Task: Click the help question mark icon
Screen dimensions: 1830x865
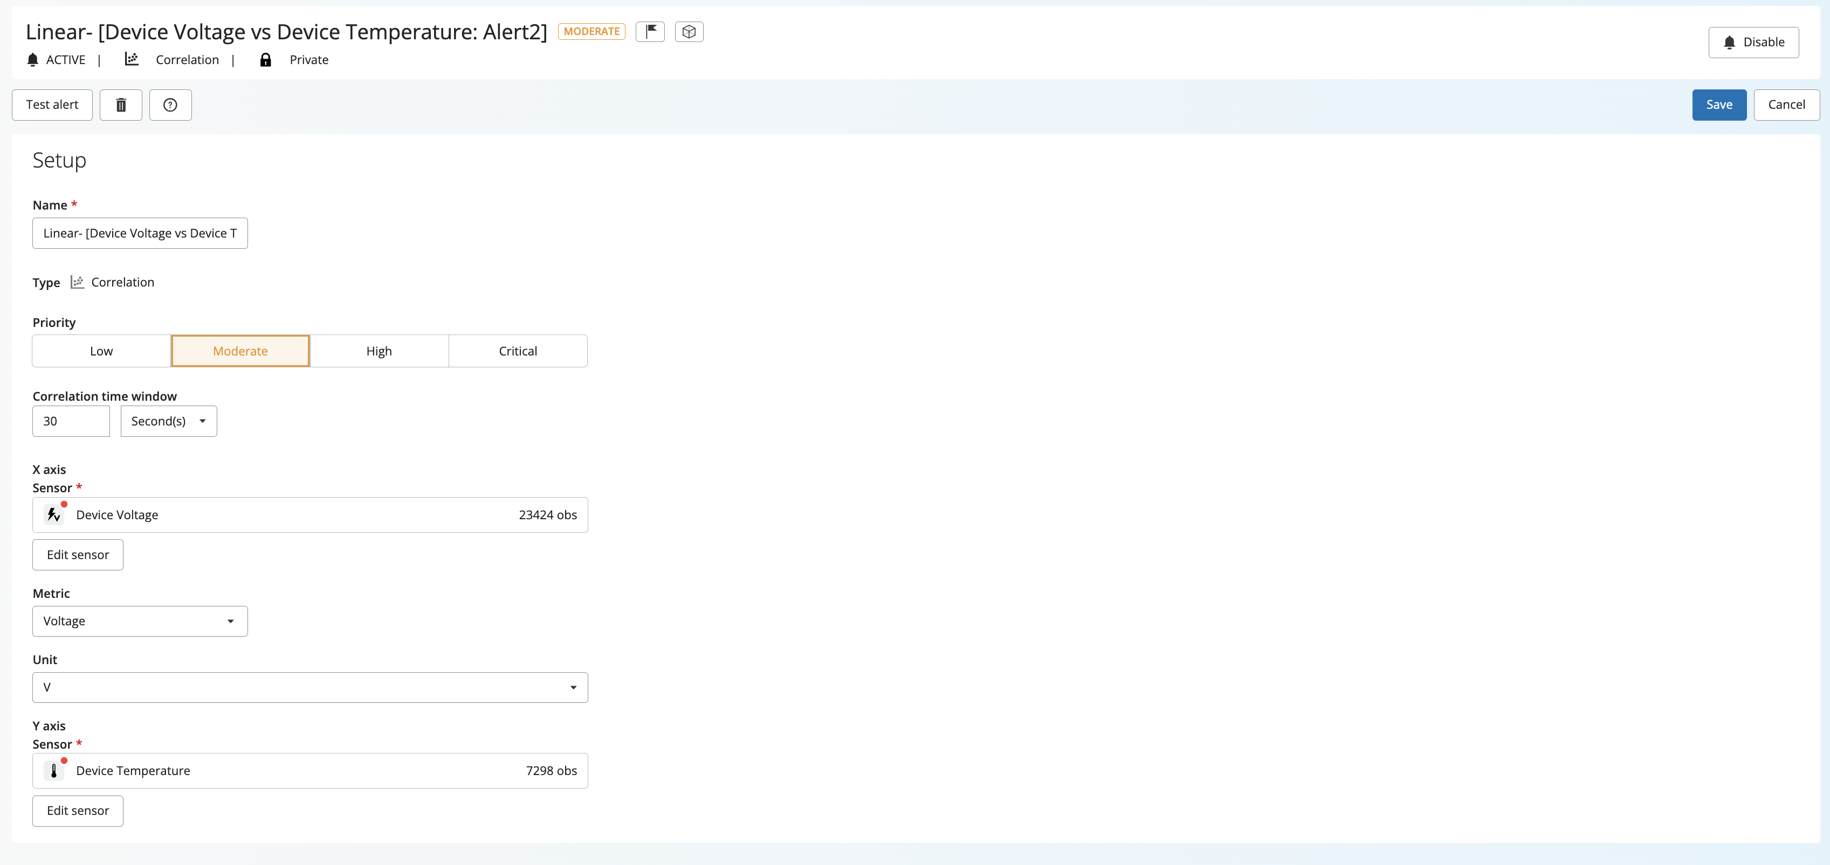Action: (x=170, y=105)
